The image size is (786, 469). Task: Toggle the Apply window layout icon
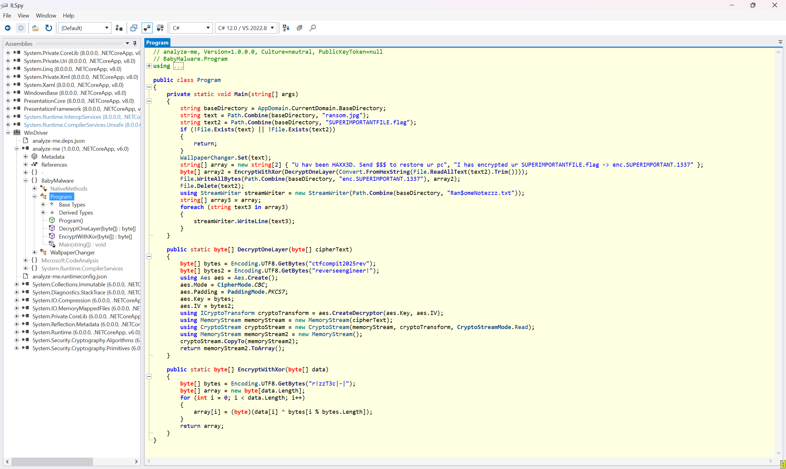pyautogui.click(x=134, y=28)
